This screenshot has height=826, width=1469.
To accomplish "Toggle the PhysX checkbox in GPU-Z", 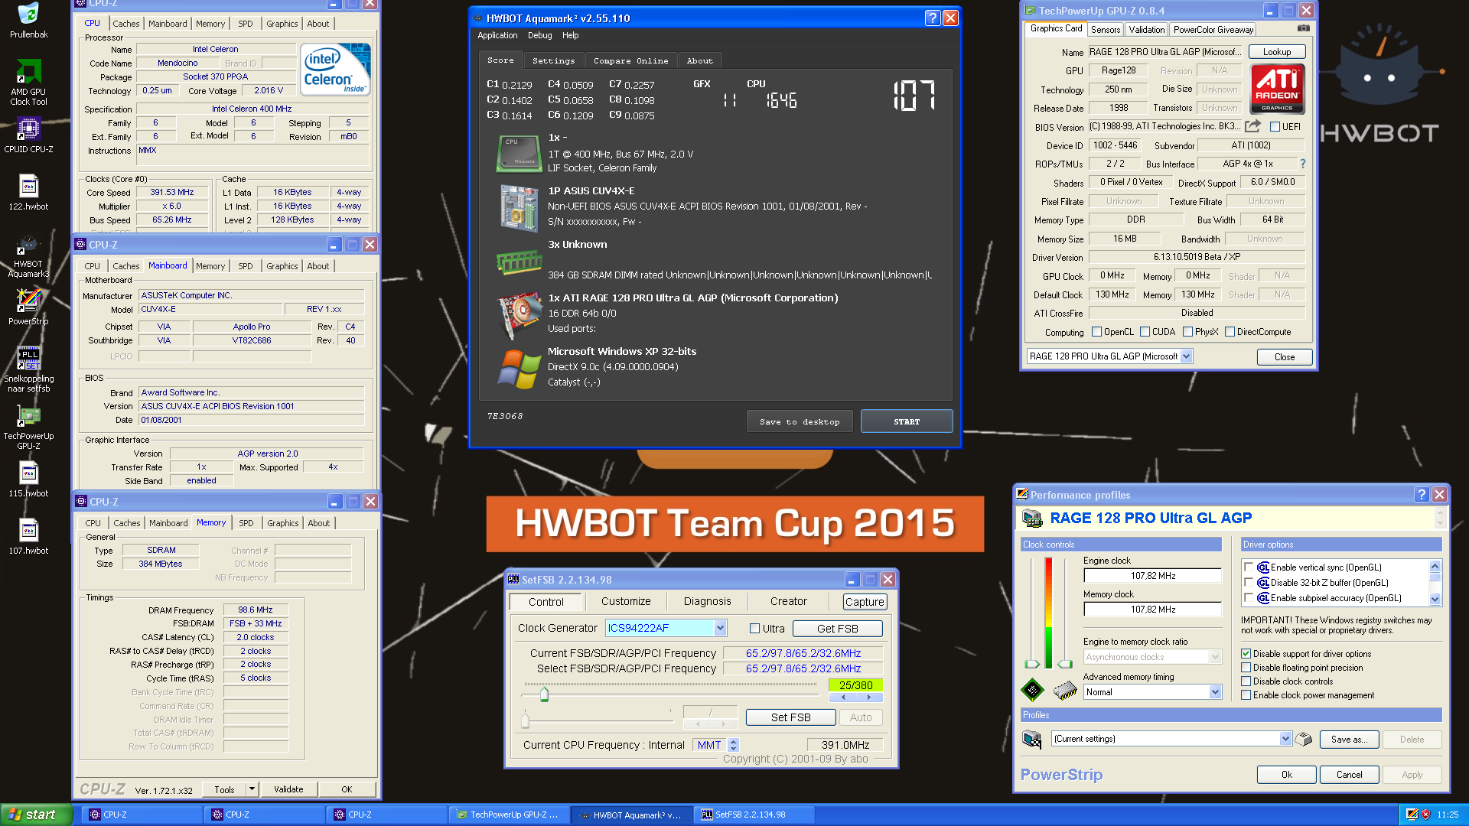I will pyautogui.click(x=1187, y=332).
